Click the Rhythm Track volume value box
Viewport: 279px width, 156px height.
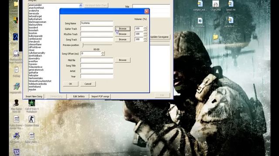(139, 34)
